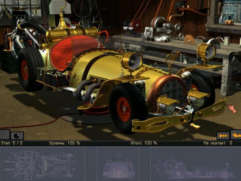Click the orange drive-away car icon
This screenshot has width=241, height=181.
pos(236,135)
